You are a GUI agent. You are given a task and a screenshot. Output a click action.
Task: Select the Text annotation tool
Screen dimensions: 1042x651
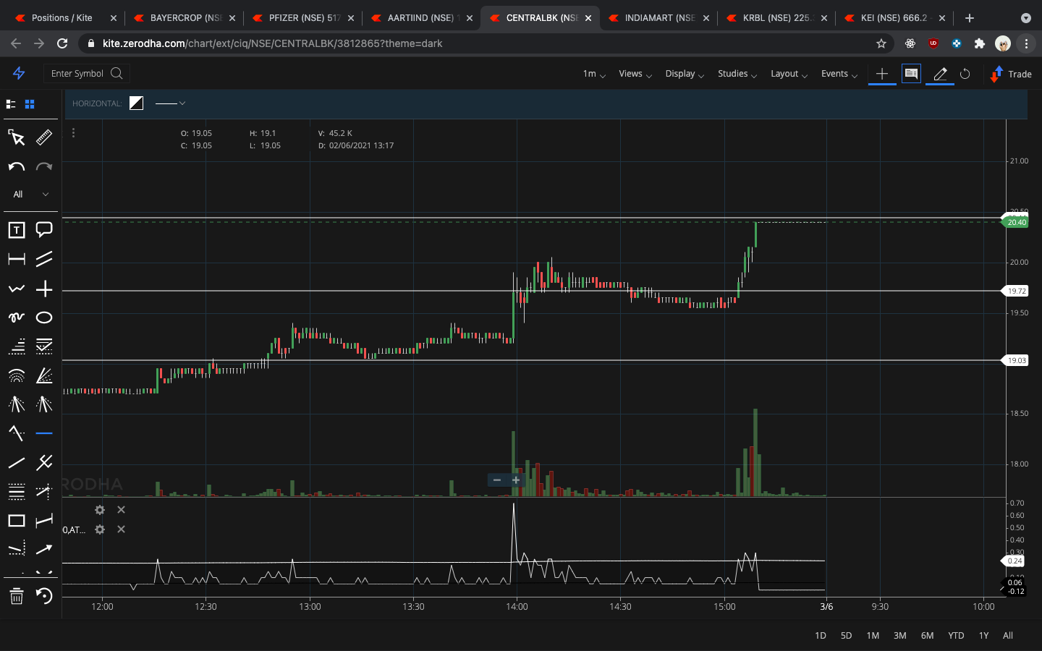coord(16,229)
